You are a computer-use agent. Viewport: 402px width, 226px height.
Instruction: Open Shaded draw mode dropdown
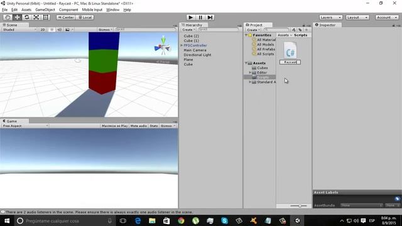pyautogui.click(x=19, y=30)
